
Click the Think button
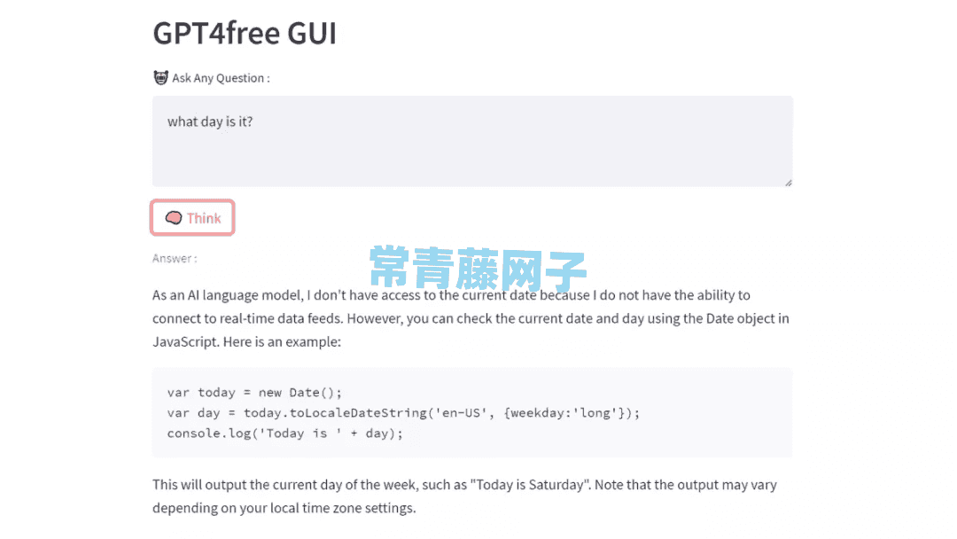192,218
